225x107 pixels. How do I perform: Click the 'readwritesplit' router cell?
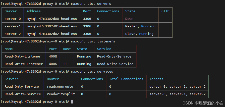(61, 94)
